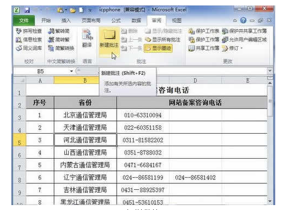Click the select-all corner of the sheet
The height and width of the screenshot is (210, 297).
[x=20, y=81]
